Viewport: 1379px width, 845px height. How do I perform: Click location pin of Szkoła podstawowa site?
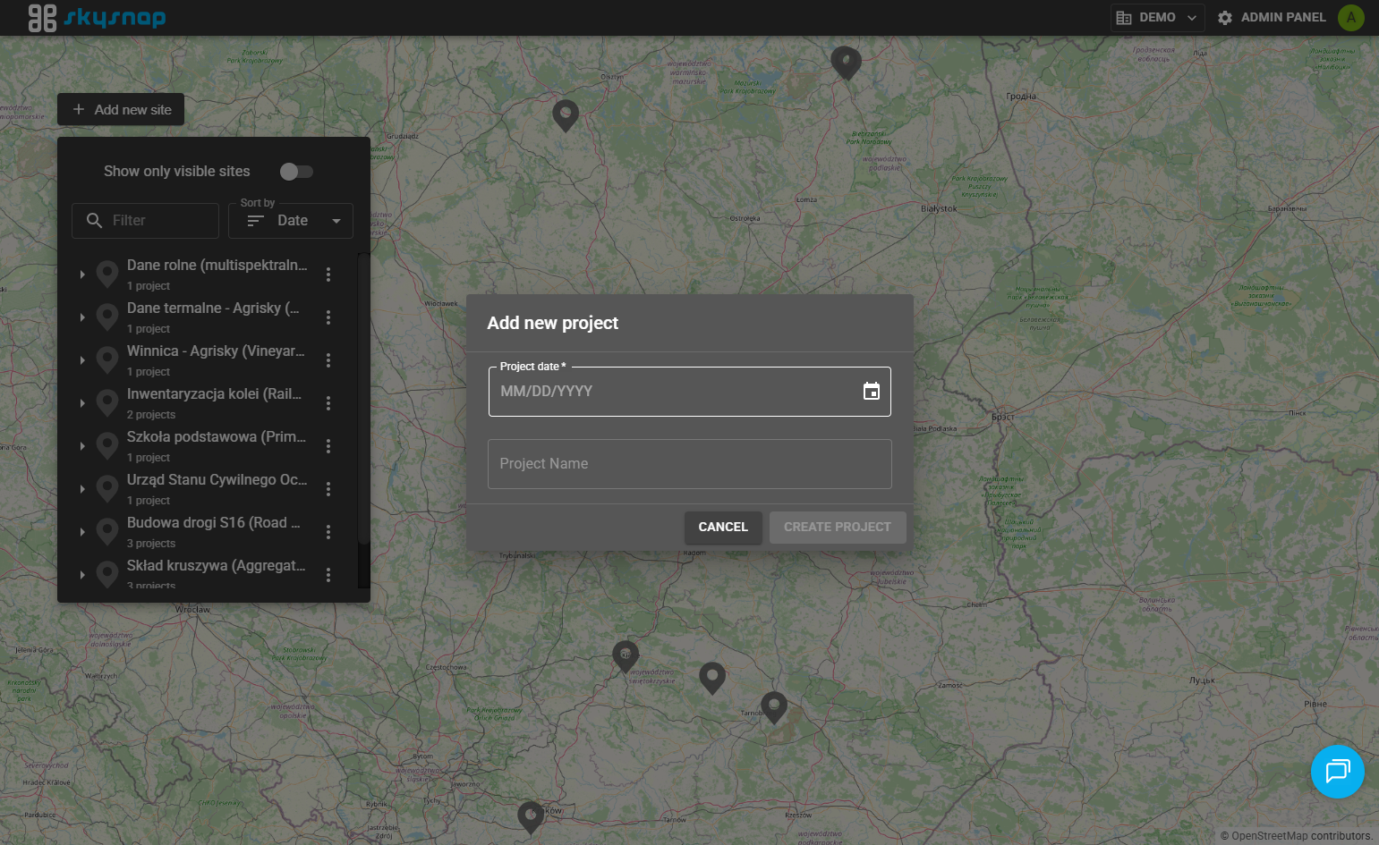point(107,445)
